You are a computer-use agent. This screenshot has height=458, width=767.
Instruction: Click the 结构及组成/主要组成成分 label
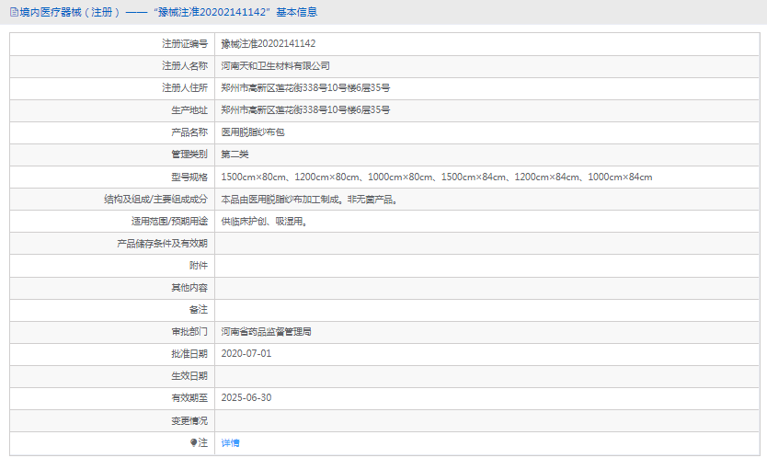[x=155, y=200]
